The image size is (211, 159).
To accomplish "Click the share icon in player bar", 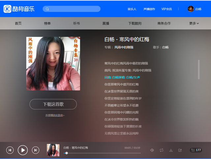I will [x=180, y=150].
